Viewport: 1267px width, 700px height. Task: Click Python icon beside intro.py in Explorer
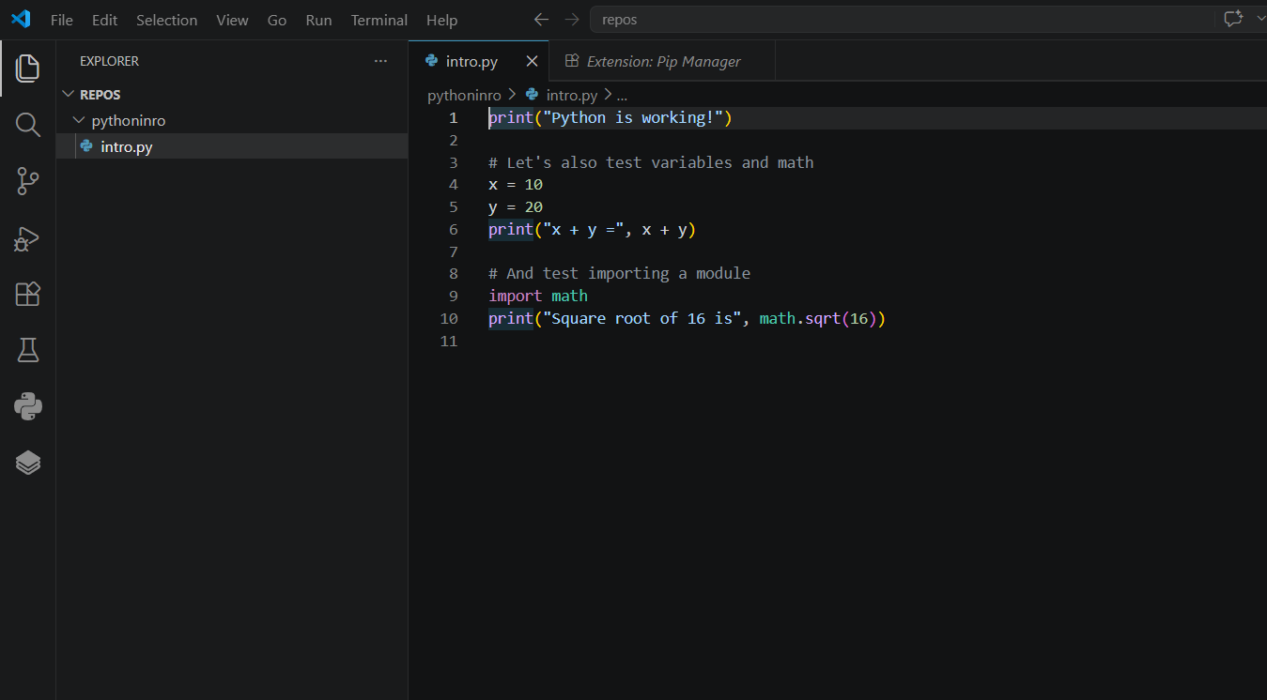87,146
